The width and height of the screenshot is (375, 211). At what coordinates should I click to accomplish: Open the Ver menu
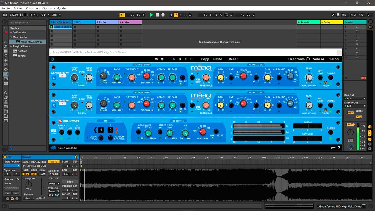click(x=38, y=8)
